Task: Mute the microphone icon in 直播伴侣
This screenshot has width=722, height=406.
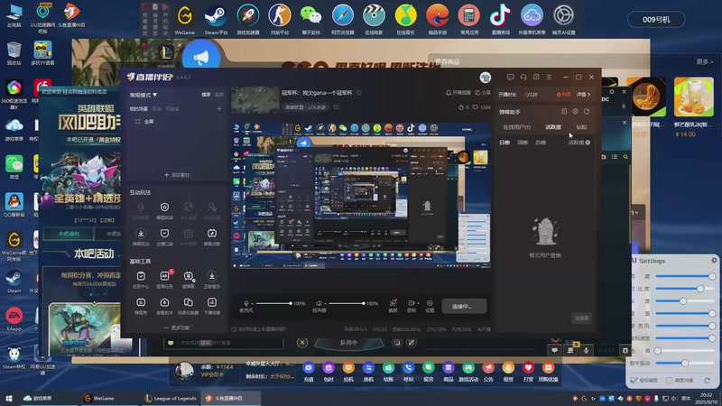Action: [x=245, y=303]
